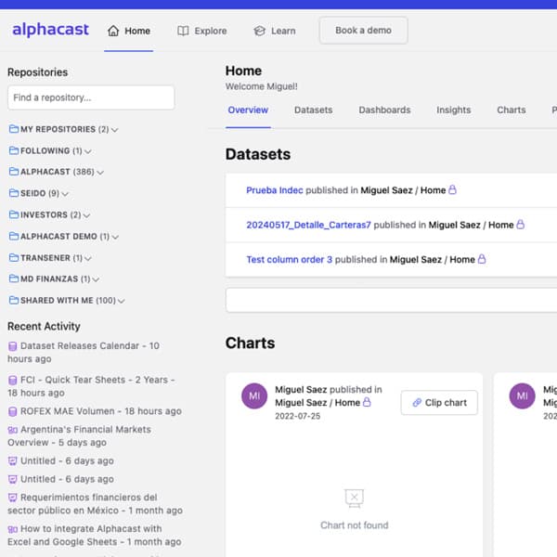Click the Clip chart button
The height and width of the screenshot is (557, 557).
(x=439, y=403)
